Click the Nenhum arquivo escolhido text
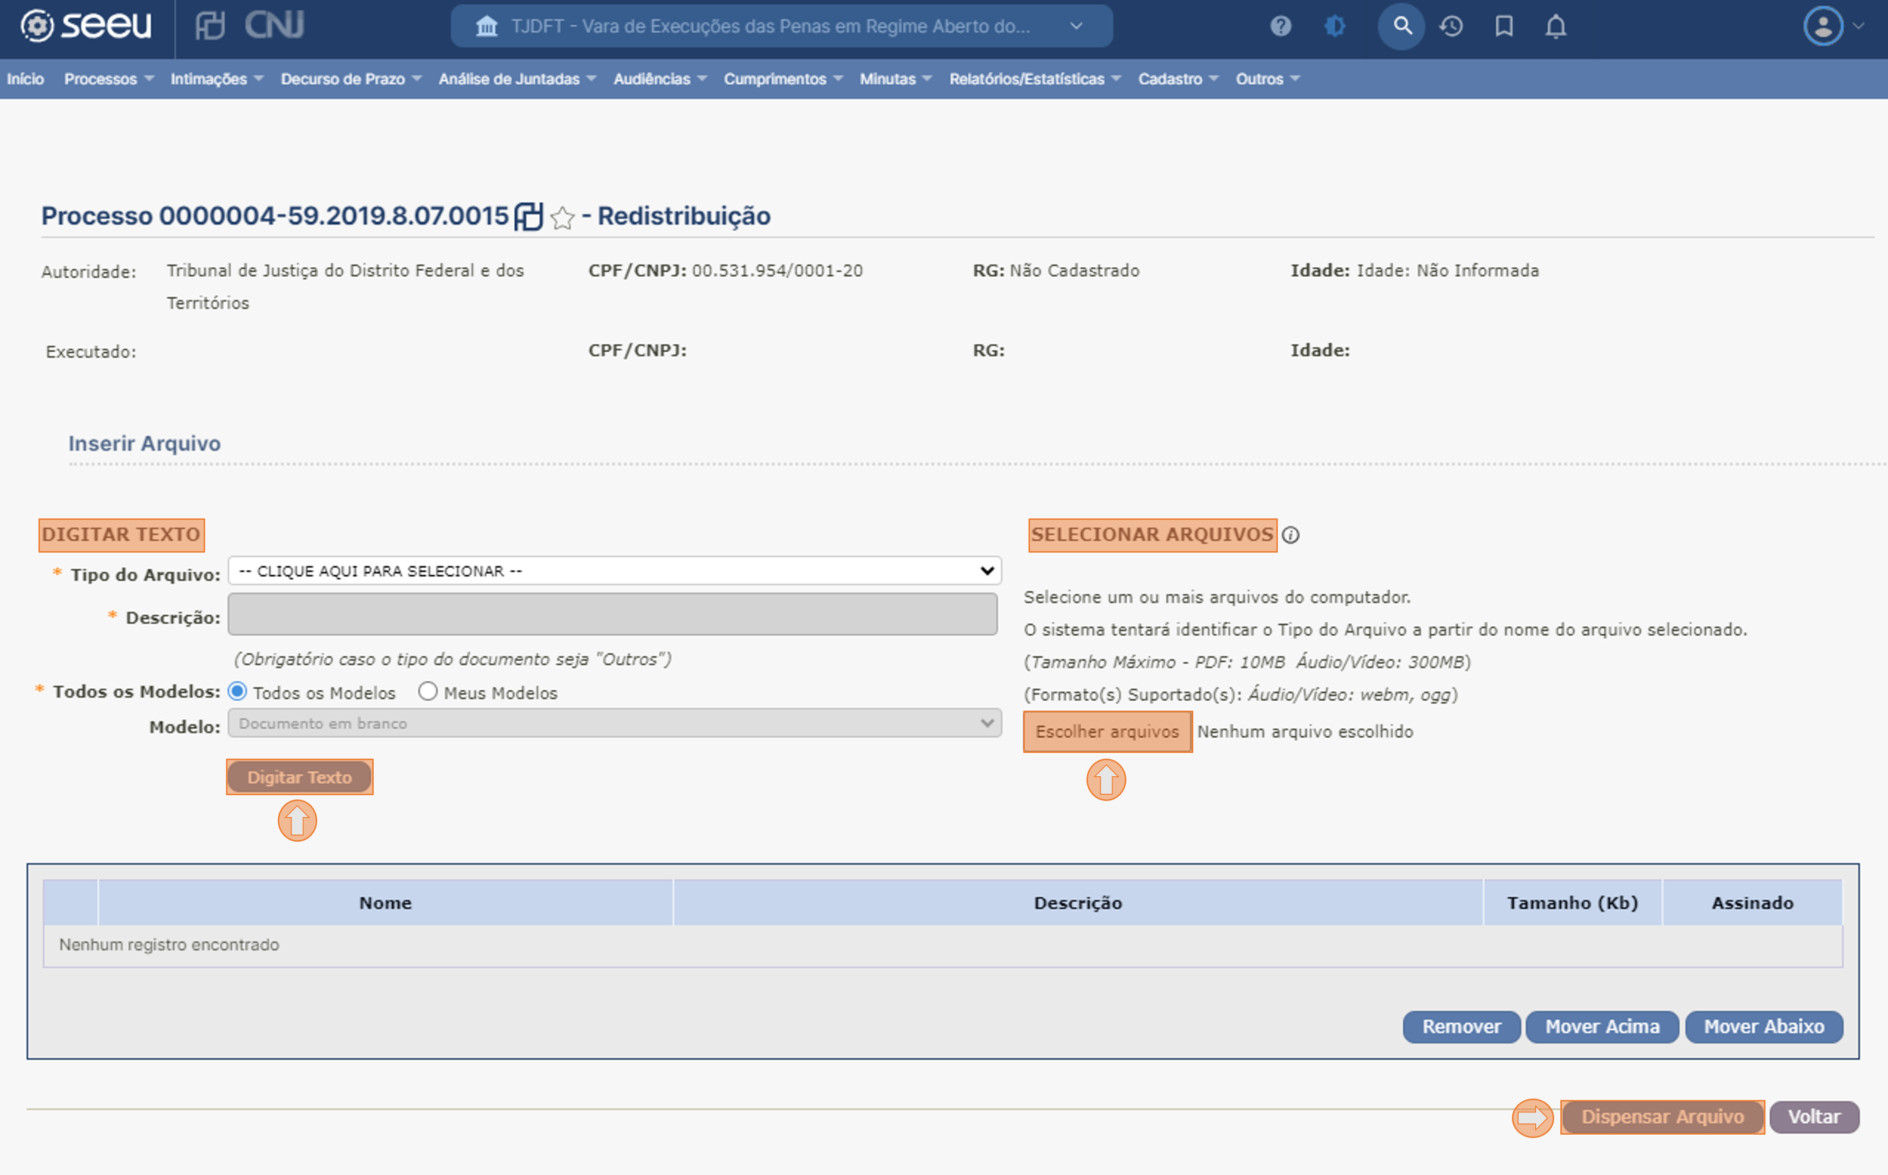Image resolution: width=1888 pixels, height=1175 pixels. click(1305, 732)
